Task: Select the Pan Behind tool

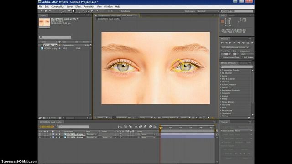Action: point(64,11)
